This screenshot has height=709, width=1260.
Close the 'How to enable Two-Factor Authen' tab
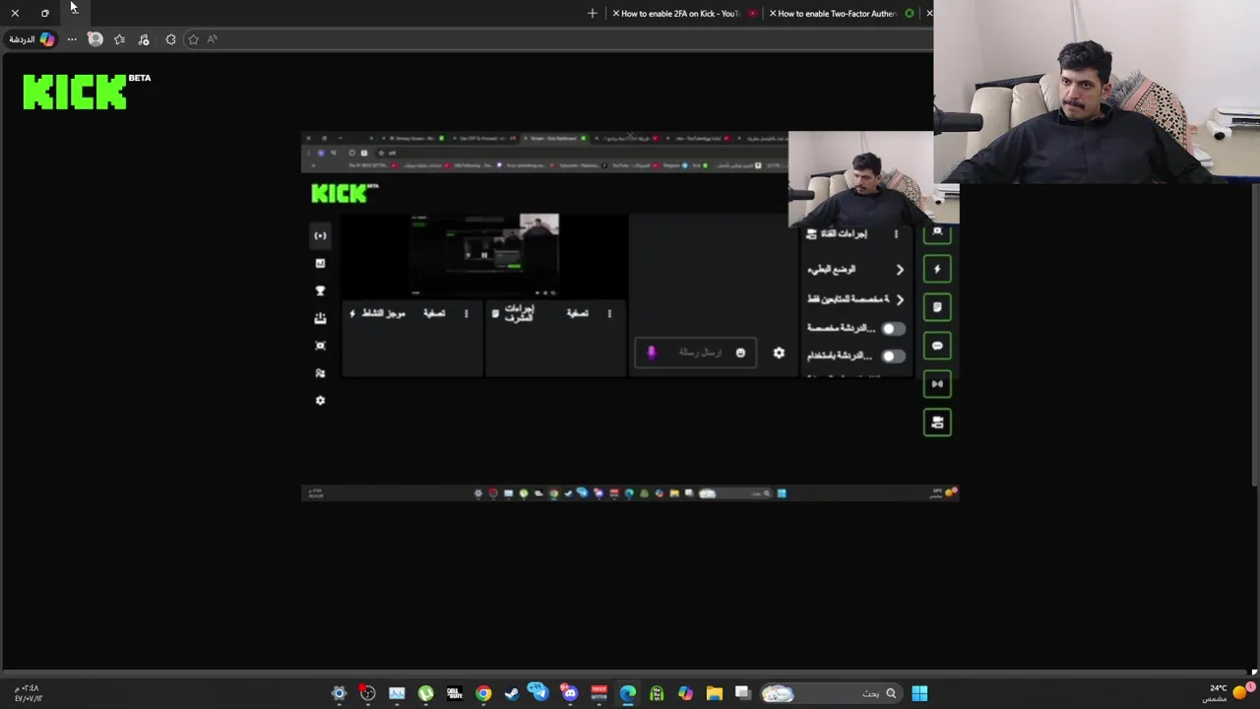tap(773, 14)
